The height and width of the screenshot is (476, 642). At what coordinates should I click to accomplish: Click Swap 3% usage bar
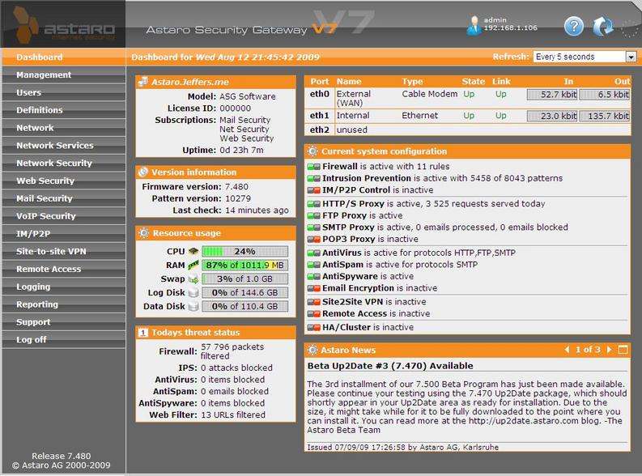click(x=244, y=278)
